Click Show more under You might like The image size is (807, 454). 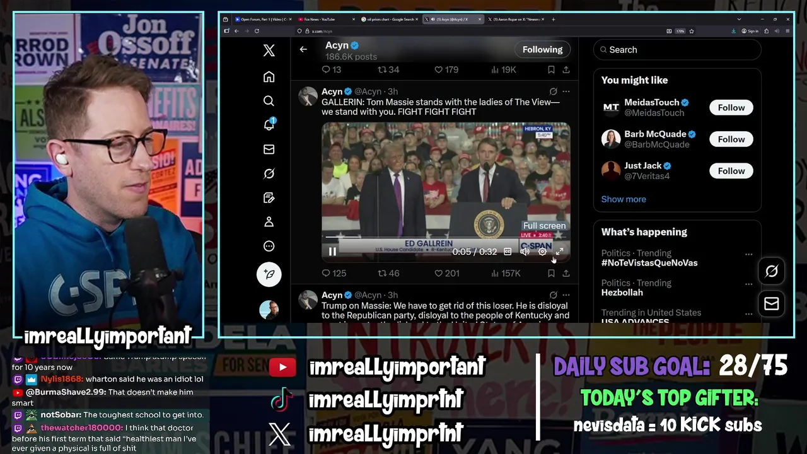coord(624,199)
